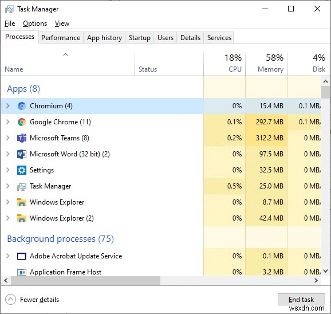Maximize the Task Manager window
The height and width of the screenshot is (314, 331).
(291, 9)
